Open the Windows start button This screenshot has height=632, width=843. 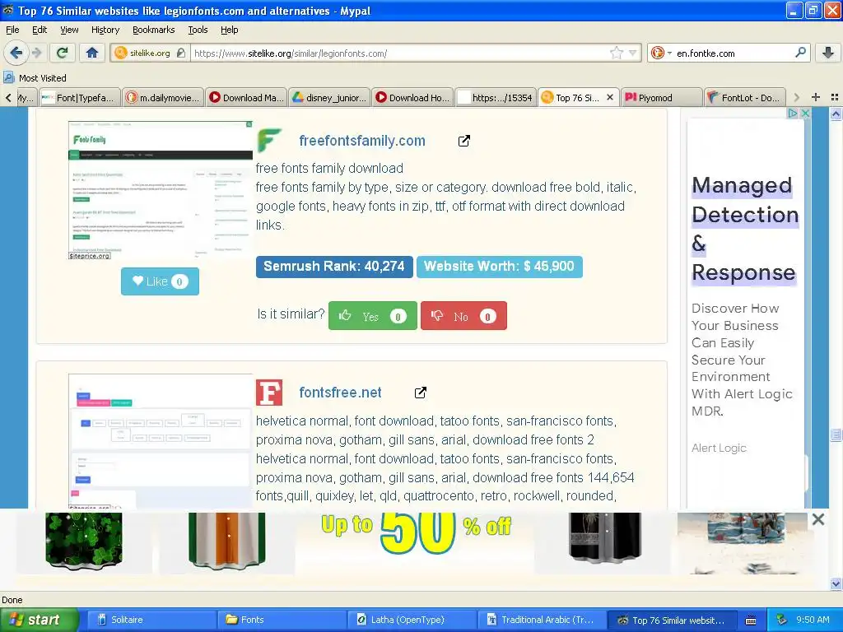click(40, 620)
